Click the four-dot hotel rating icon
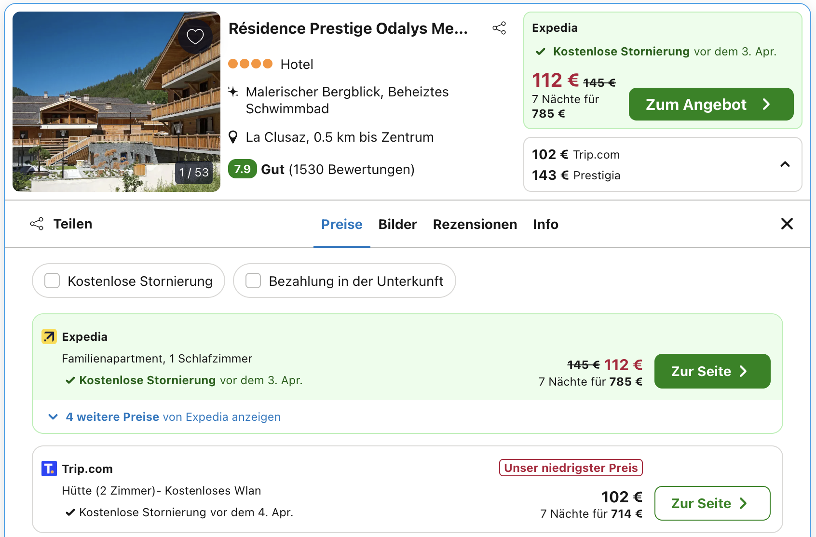 click(x=250, y=64)
